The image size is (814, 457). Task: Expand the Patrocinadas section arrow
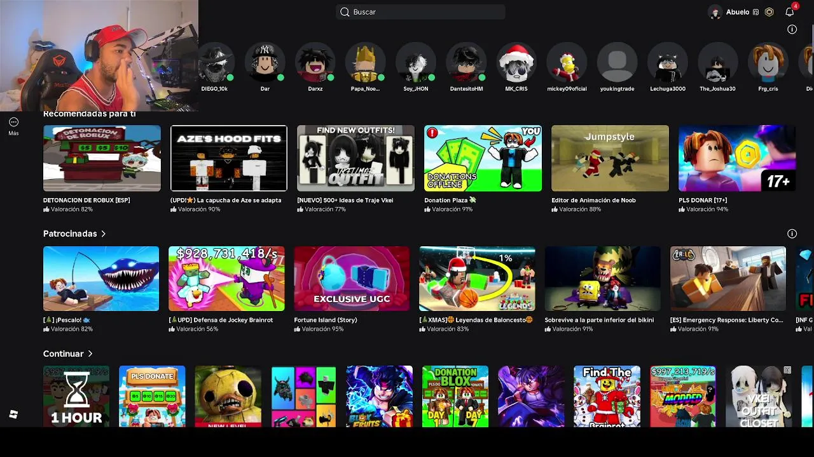pos(104,234)
